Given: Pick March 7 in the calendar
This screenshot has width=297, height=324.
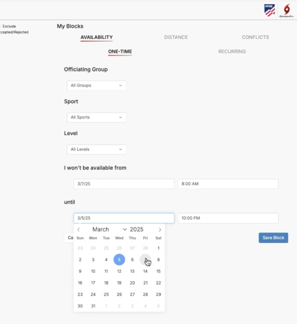Looking at the screenshot, I should tap(145, 260).
